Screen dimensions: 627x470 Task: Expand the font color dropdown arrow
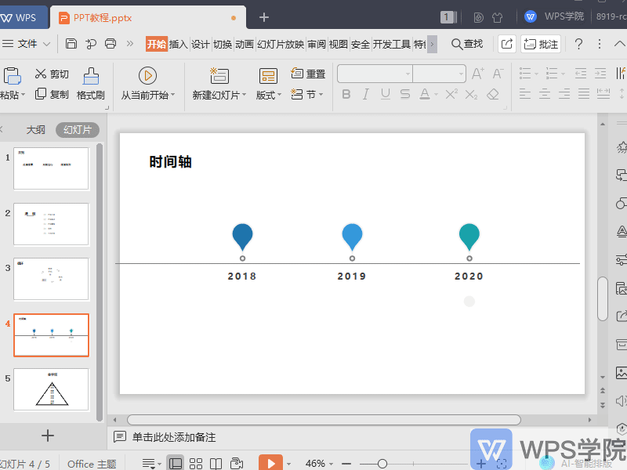(x=437, y=95)
